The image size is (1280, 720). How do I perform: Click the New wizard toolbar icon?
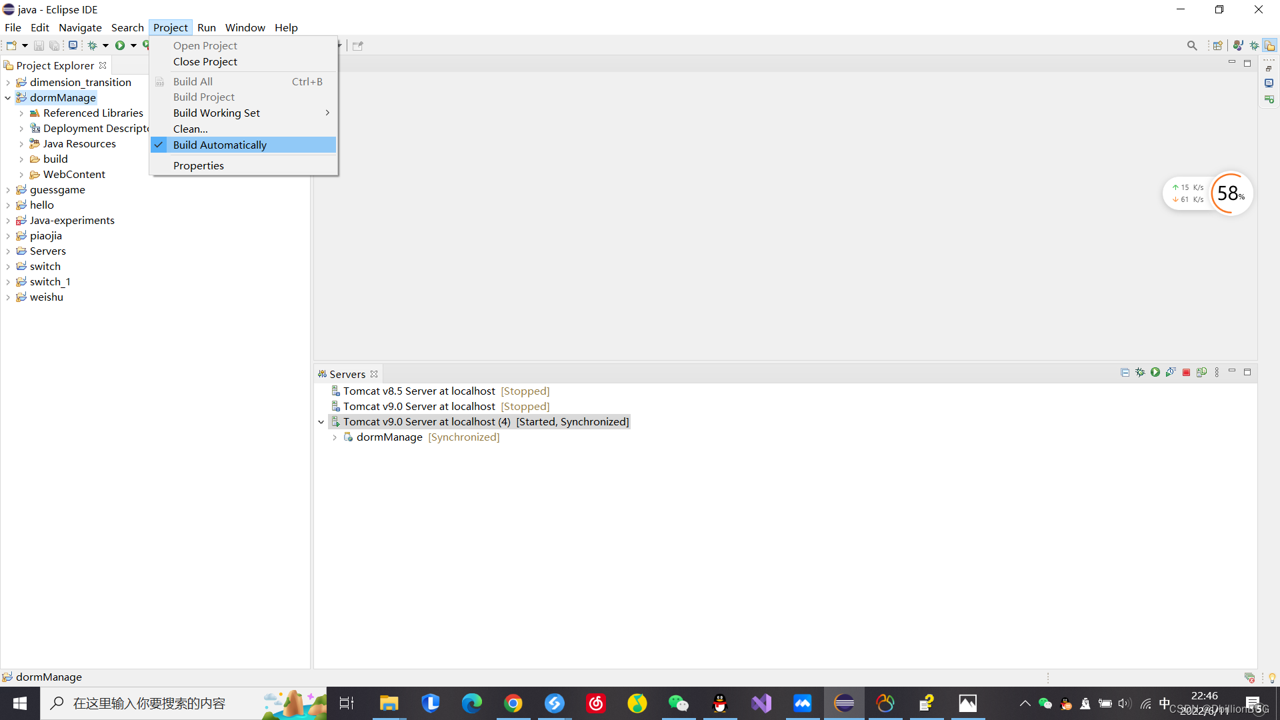[11, 45]
